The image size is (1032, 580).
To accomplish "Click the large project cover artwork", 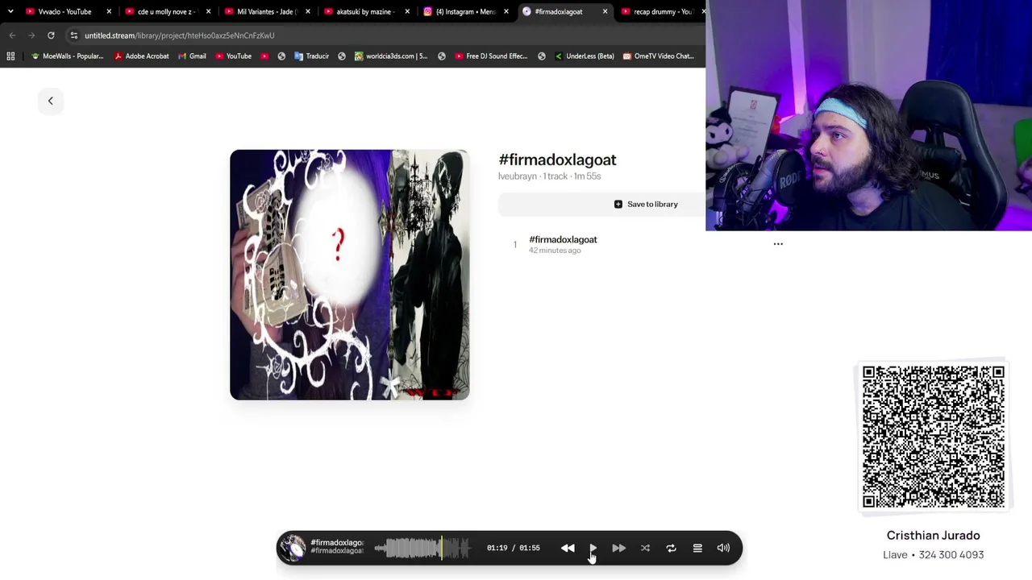I will click(349, 275).
